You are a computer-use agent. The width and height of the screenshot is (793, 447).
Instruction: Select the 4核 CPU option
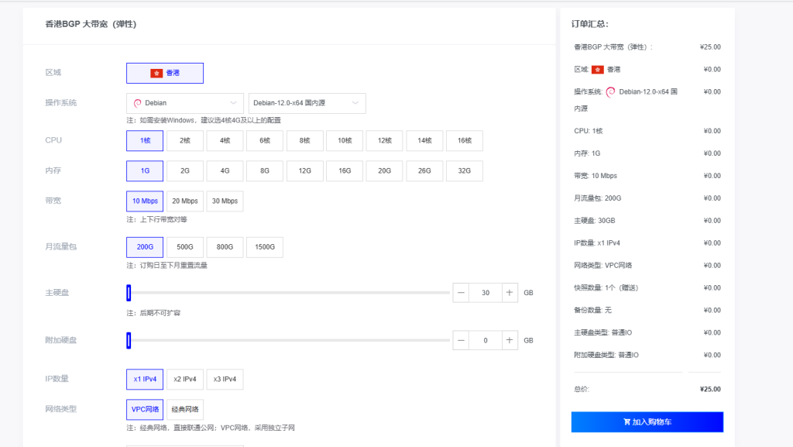[x=225, y=140]
